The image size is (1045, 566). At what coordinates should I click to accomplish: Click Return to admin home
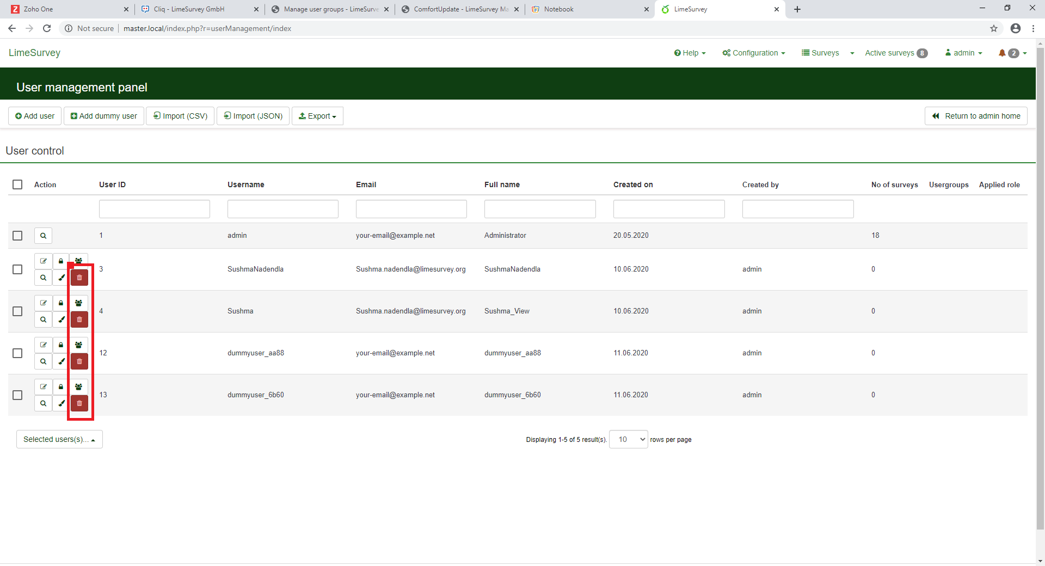(x=976, y=116)
